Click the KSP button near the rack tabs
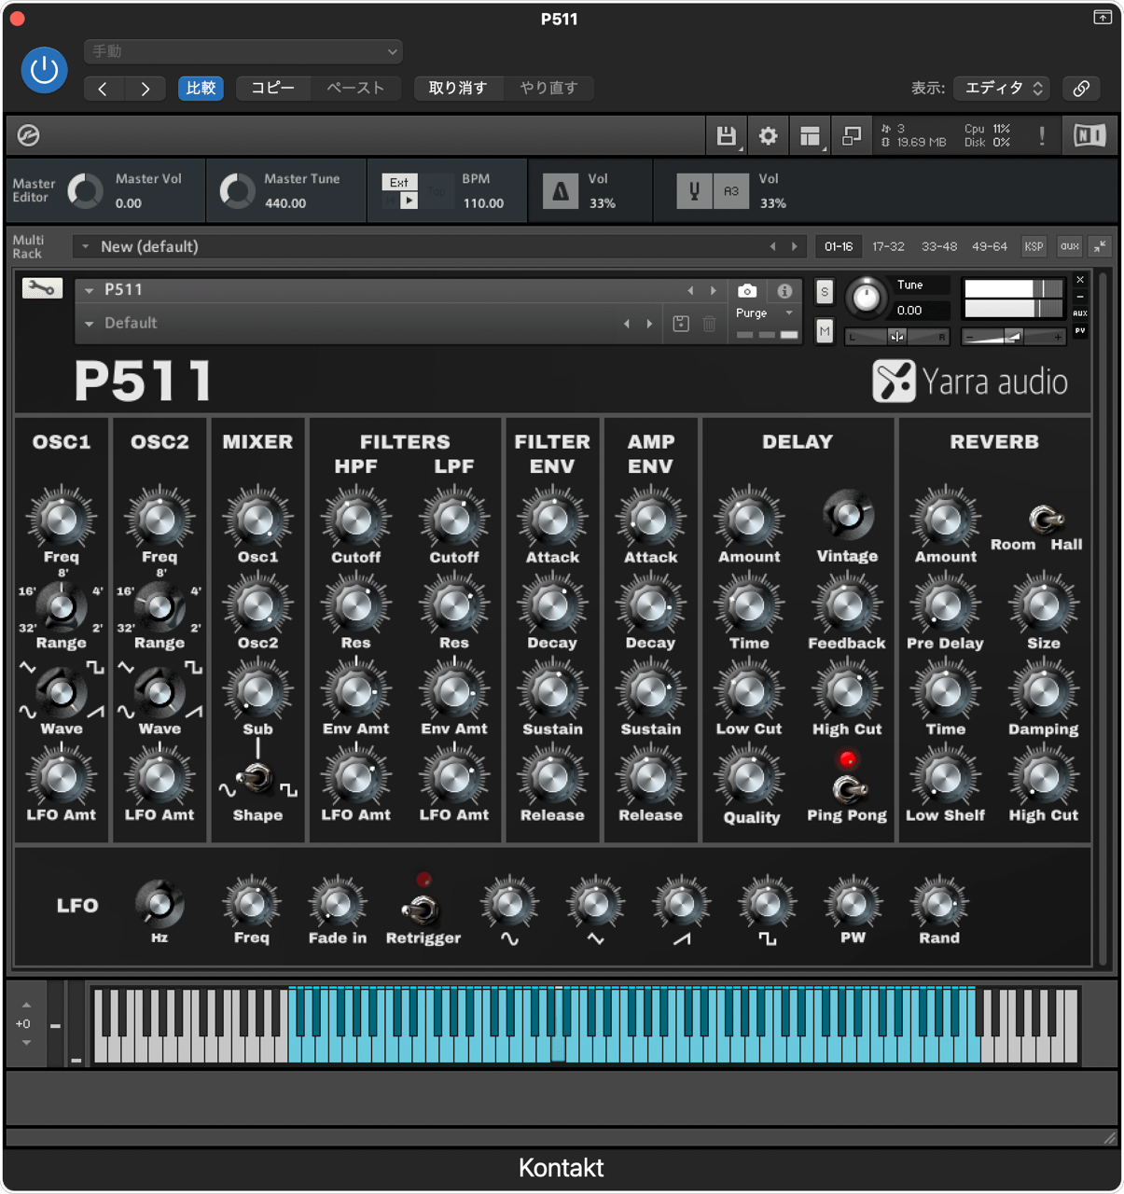 point(1034,246)
